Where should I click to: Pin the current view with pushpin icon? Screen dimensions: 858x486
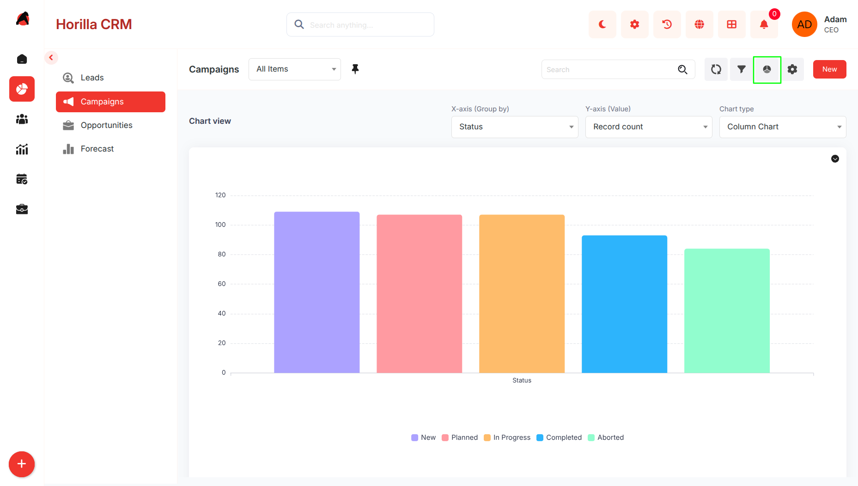coord(355,69)
